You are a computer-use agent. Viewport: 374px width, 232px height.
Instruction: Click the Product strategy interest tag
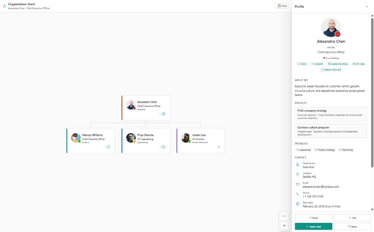pos(325,150)
